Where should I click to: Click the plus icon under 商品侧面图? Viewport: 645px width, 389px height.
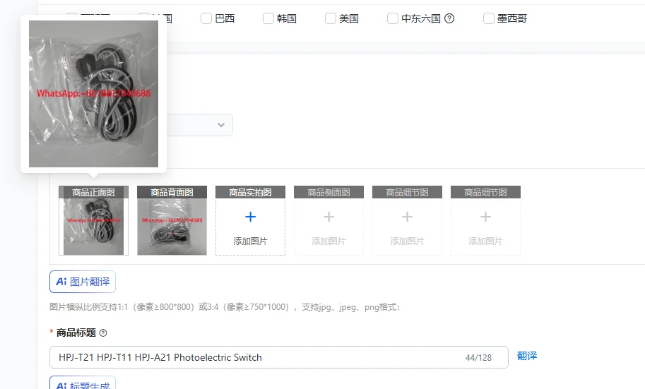[329, 217]
